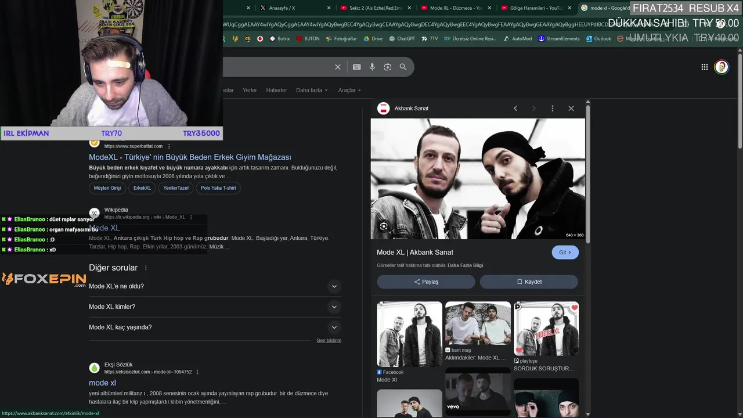Screen dimensions: 743x418
Task: Open the BUTON bookmark
Action: [307, 39]
